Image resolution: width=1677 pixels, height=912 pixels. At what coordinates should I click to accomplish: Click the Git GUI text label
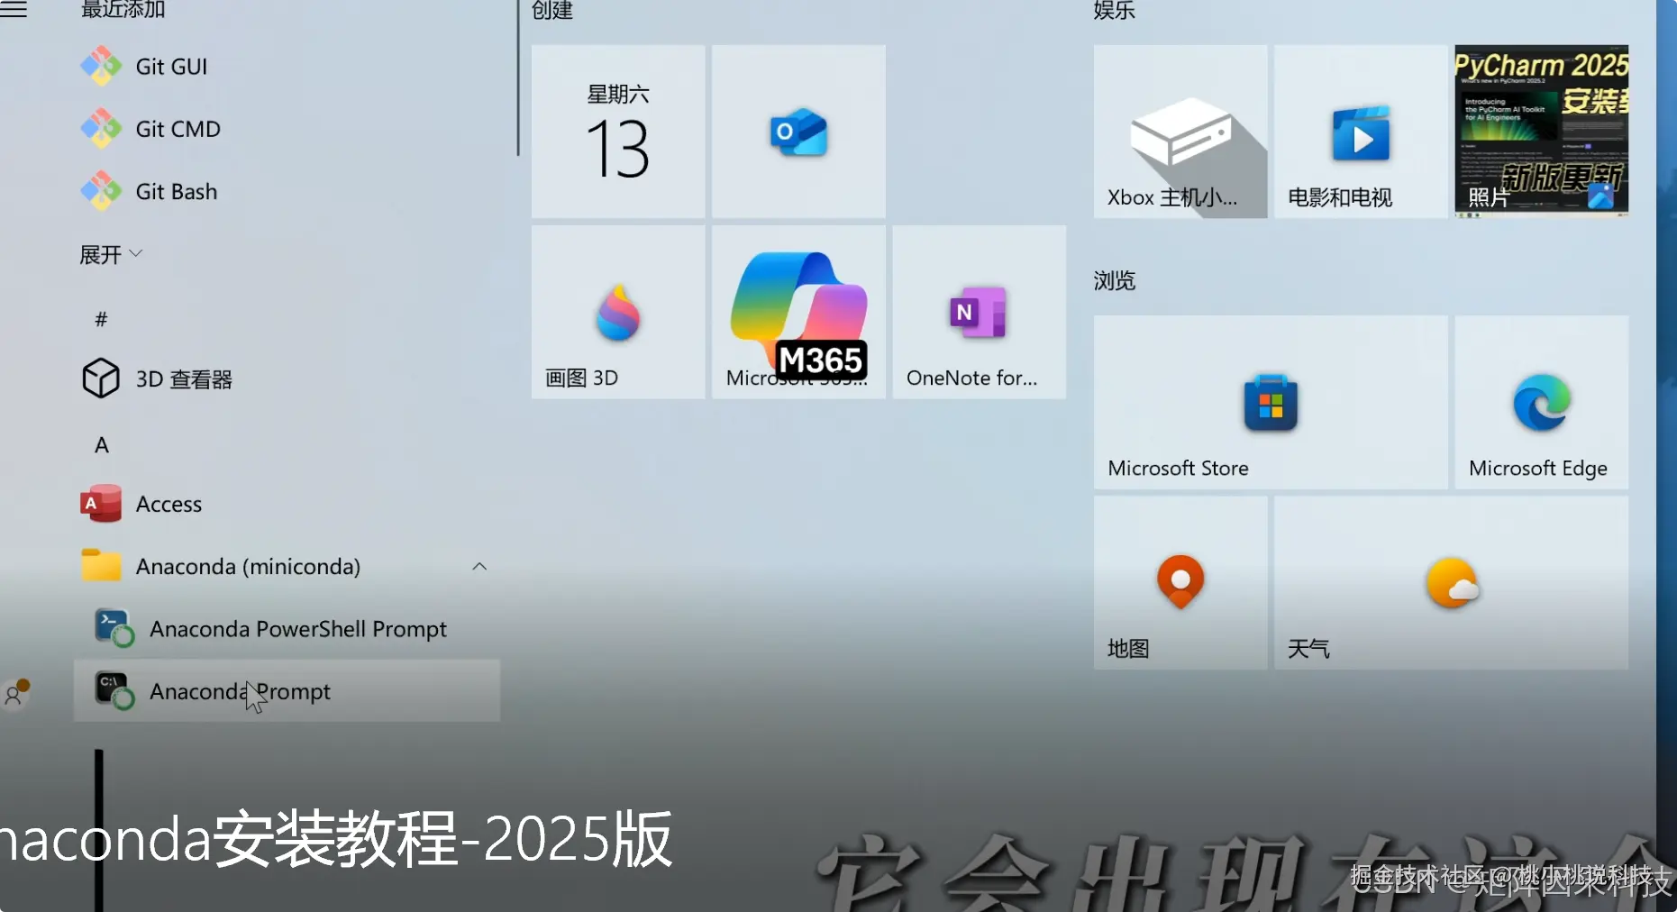point(171,67)
